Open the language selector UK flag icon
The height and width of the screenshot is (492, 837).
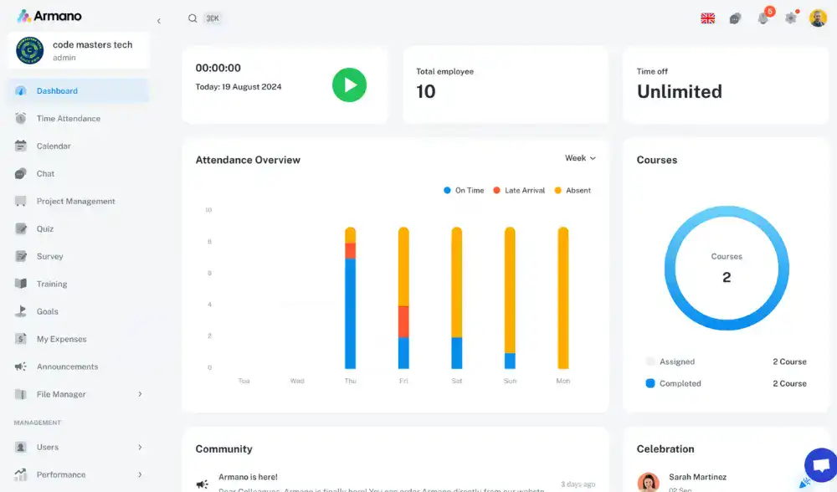pyautogui.click(x=707, y=18)
